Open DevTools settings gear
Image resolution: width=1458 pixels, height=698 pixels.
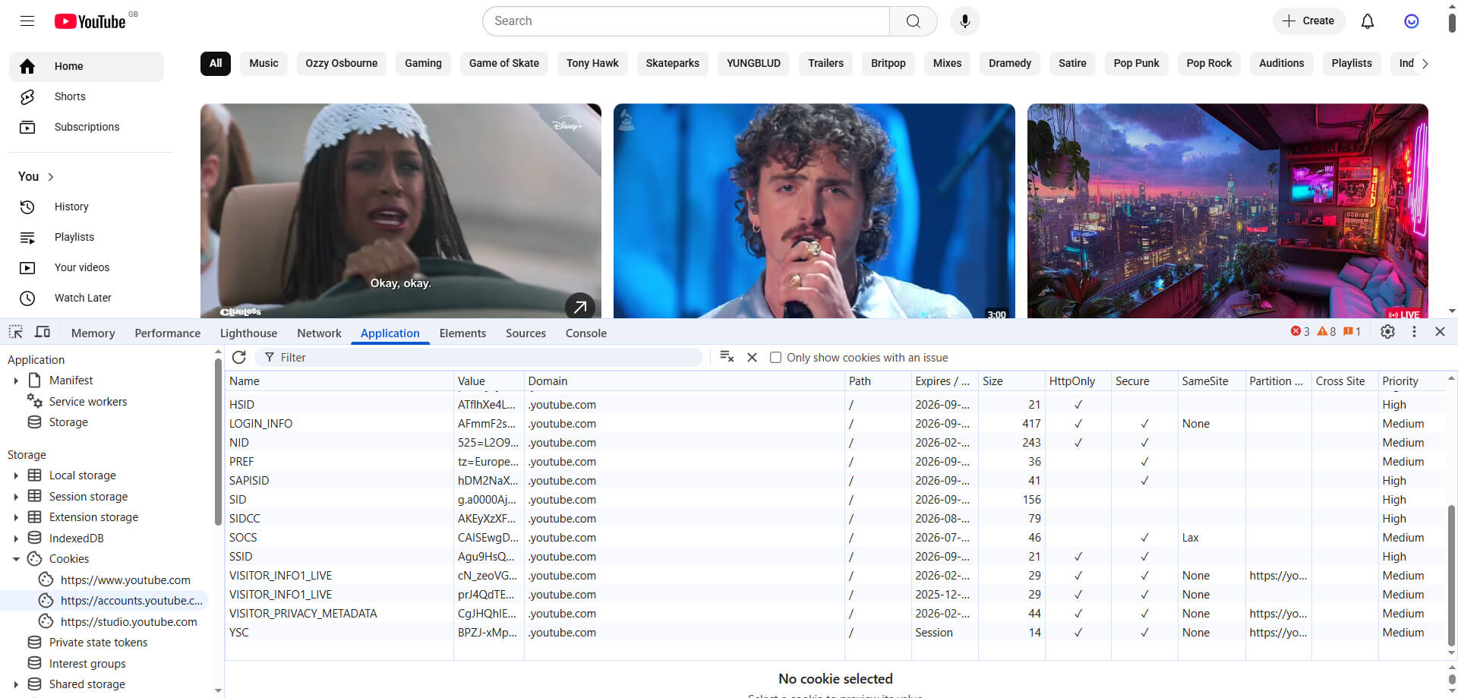point(1387,332)
